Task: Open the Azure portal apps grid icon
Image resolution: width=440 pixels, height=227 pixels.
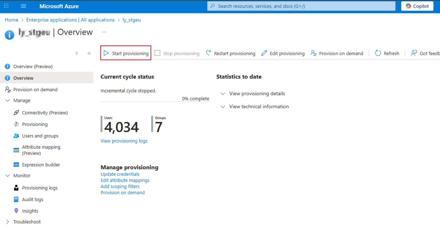Action: tap(6, 6)
